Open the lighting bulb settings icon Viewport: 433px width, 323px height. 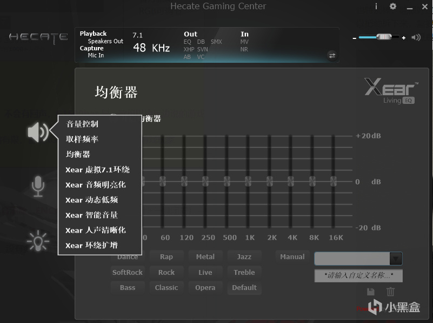click(x=38, y=241)
